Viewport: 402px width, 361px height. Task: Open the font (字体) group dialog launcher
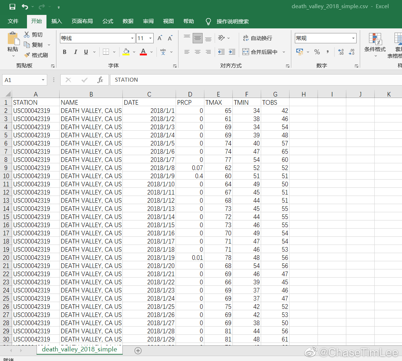pos(175,66)
